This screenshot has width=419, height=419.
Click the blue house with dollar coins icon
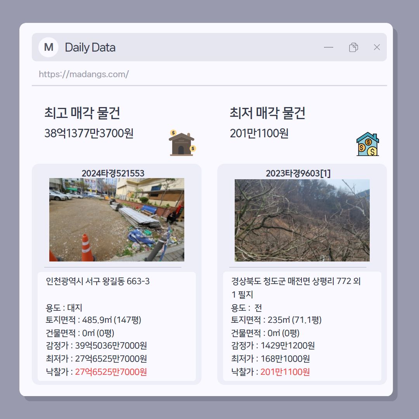[368, 144]
